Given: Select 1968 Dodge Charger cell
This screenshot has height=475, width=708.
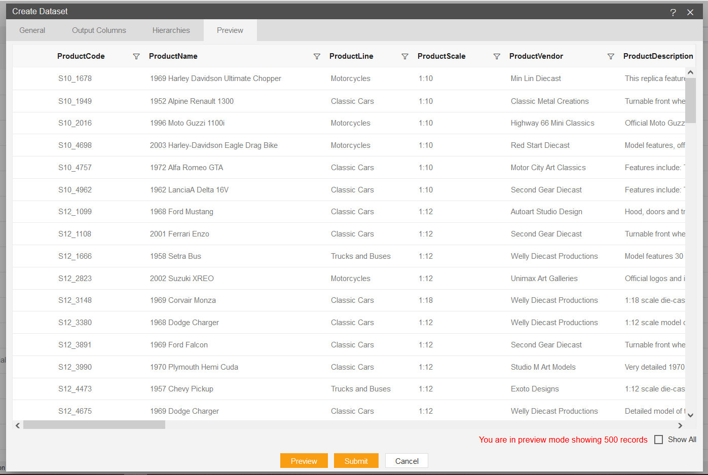Looking at the screenshot, I should [x=184, y=323].
